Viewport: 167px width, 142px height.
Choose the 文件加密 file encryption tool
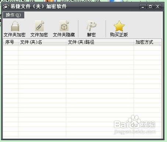[x=39, y=29]
